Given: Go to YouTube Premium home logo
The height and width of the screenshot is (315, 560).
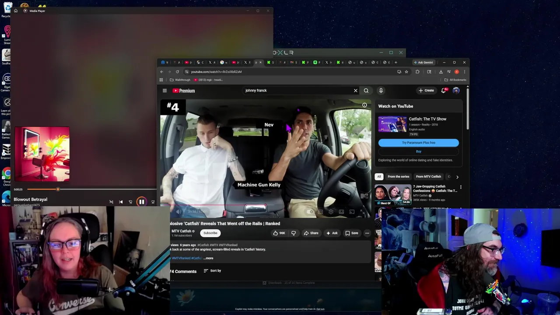Looking at the screenshot, I should point(184,91).
